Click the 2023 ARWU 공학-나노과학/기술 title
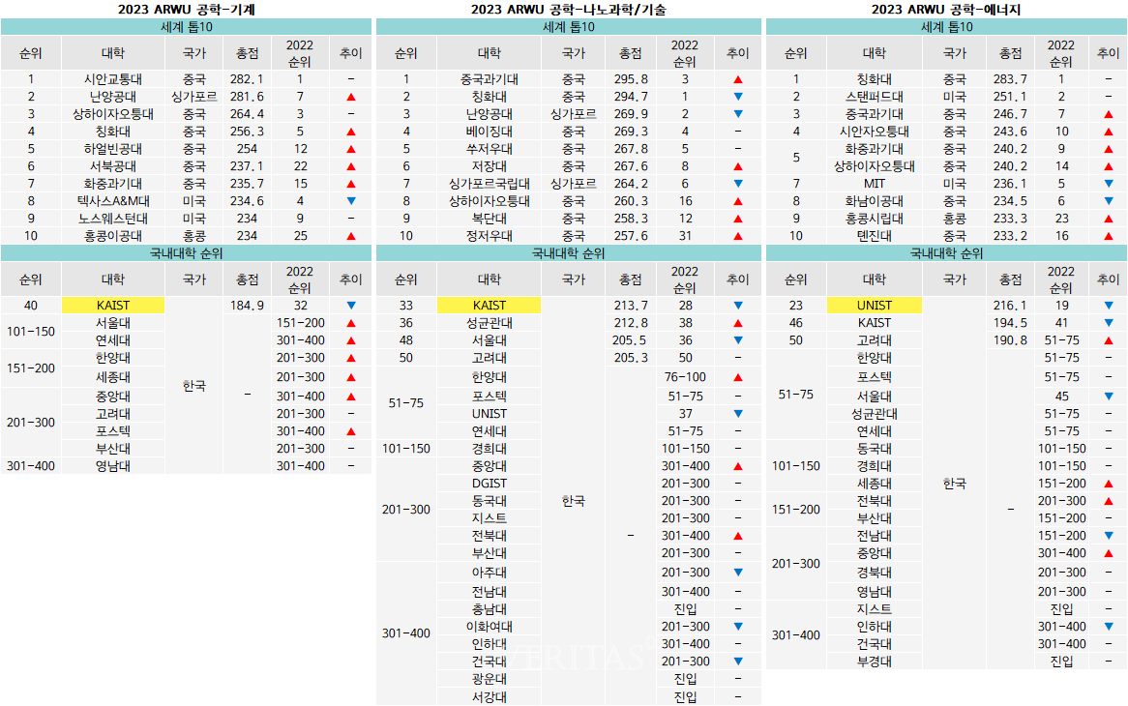 (567, 8)
